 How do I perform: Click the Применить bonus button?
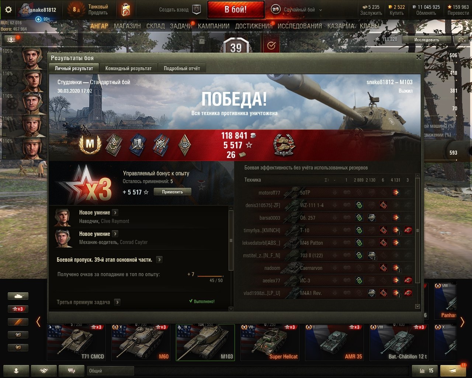coord(173,192)
